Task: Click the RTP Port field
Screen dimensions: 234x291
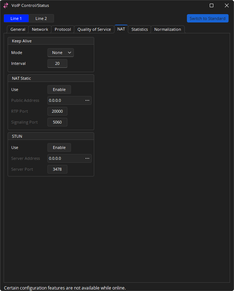Action: [57, 111]
